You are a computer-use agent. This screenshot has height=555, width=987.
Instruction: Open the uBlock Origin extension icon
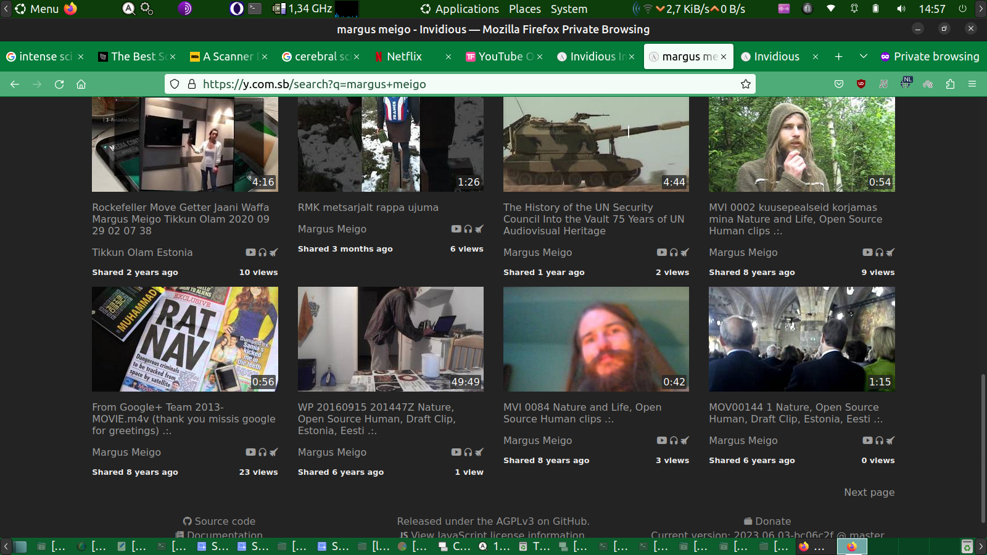(861, 84)
